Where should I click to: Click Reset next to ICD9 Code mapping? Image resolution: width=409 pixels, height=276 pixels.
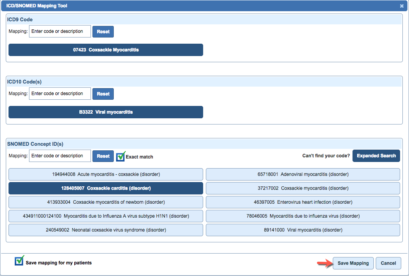tap(103, 31)
